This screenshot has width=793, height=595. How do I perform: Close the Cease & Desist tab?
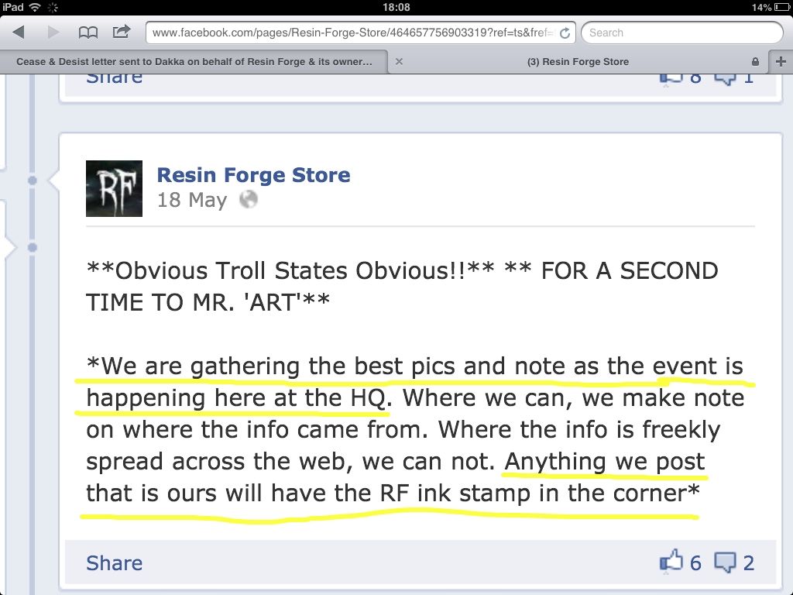tap(399, 62)
